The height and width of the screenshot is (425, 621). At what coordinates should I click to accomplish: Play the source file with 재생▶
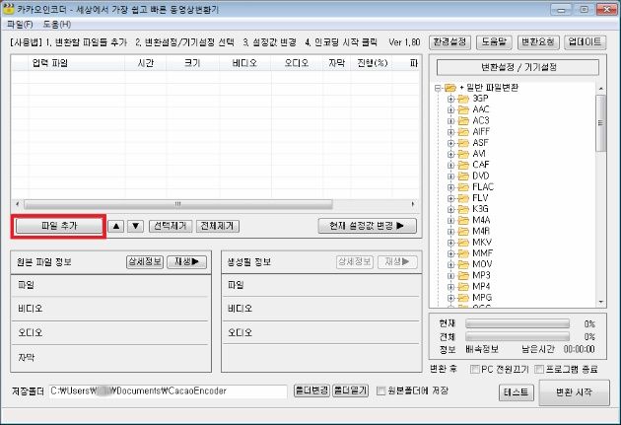coord(187,262)
